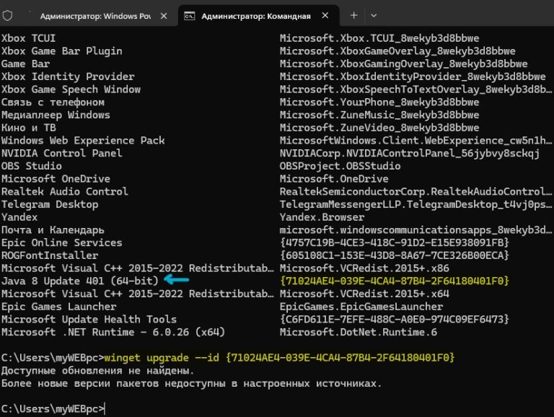554x417 pixels.
Task: Click ID 'EpicGames.EpicGamesLauncher'
Action: point(361,307)
